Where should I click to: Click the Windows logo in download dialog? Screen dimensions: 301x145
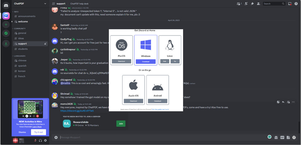(146, 45)
